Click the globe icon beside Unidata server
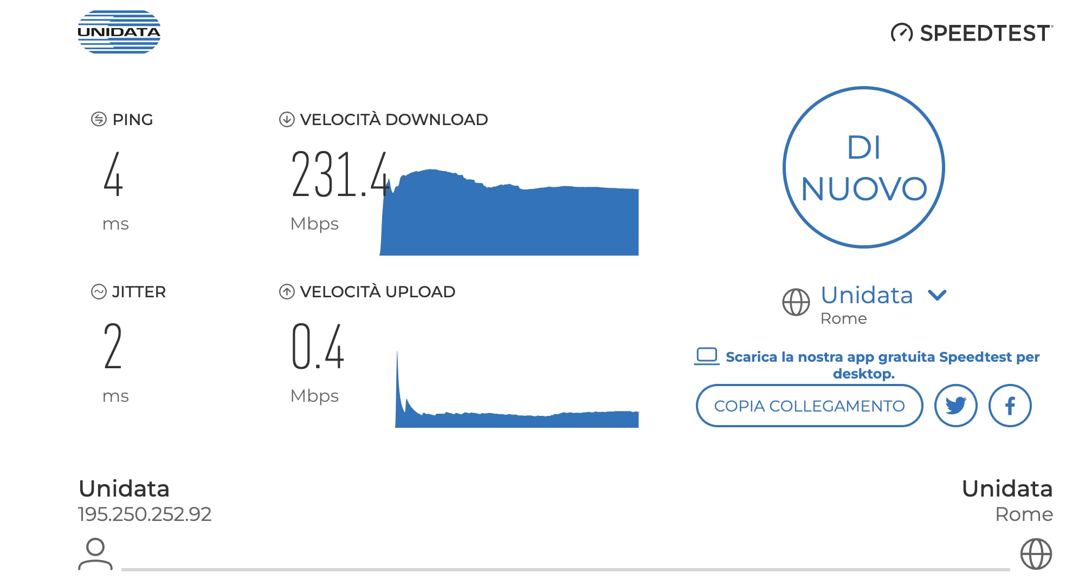Image resolution: width=1085 pixels, height=587 pixels. 796,302
